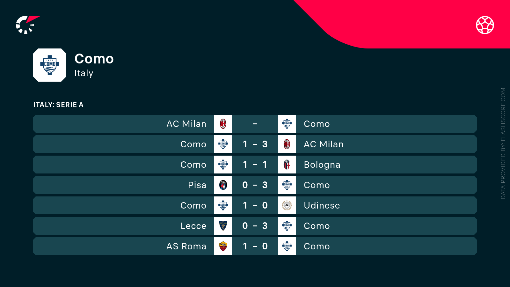This screenshot has height=287, width=510.
Task: Click the Bologna club crest
Action: [287, 165]
